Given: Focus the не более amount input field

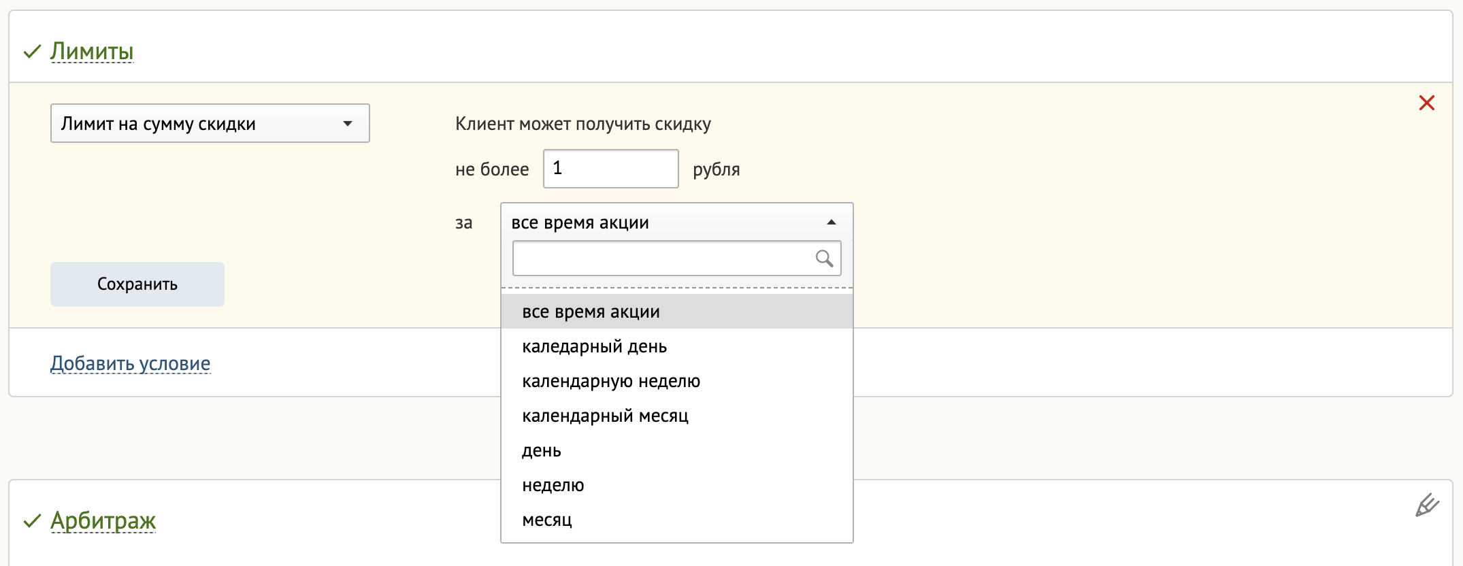Looking at the screenshot, I should point(611,169).
